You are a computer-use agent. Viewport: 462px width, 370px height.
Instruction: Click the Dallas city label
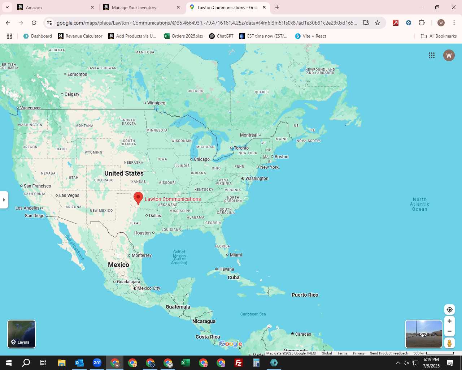155,215
